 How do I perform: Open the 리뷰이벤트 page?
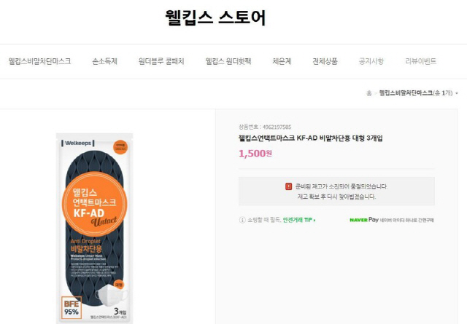pyautogui.click(x=420, y=61)
